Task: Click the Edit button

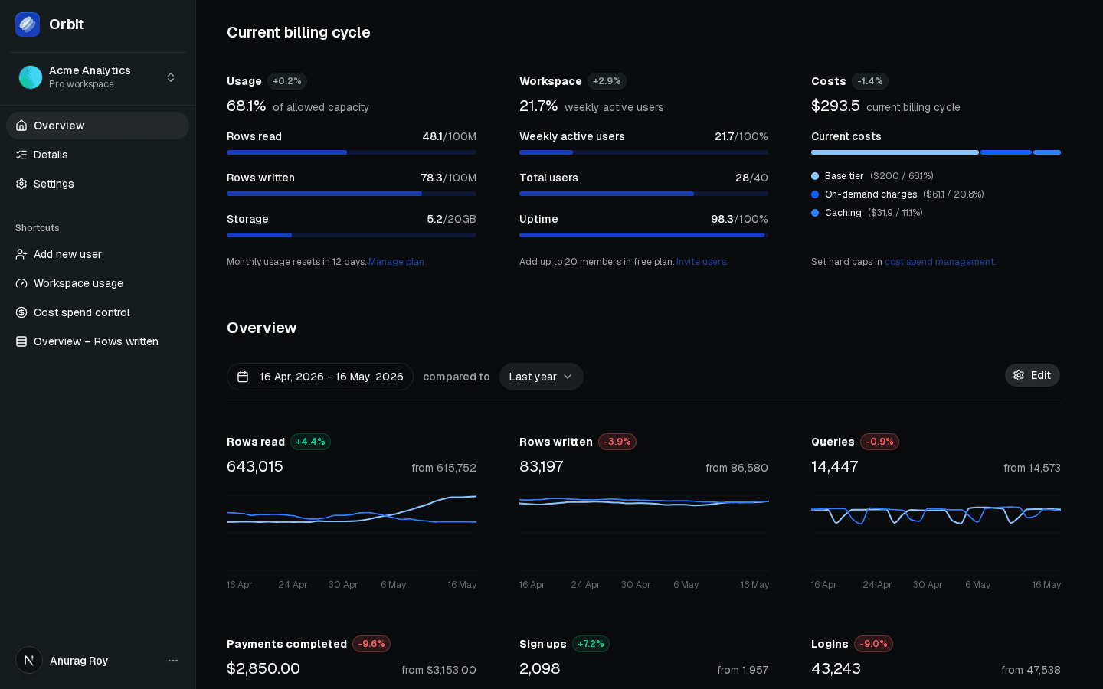Action: click(x=1033, y=375)
